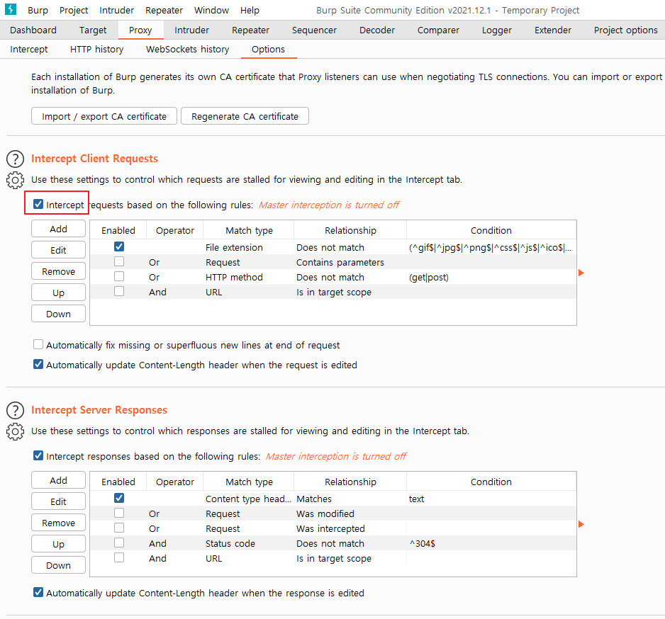Remove the selected client request rule
Viewport: 665px width, 619px height.
[x=59, y=271]
